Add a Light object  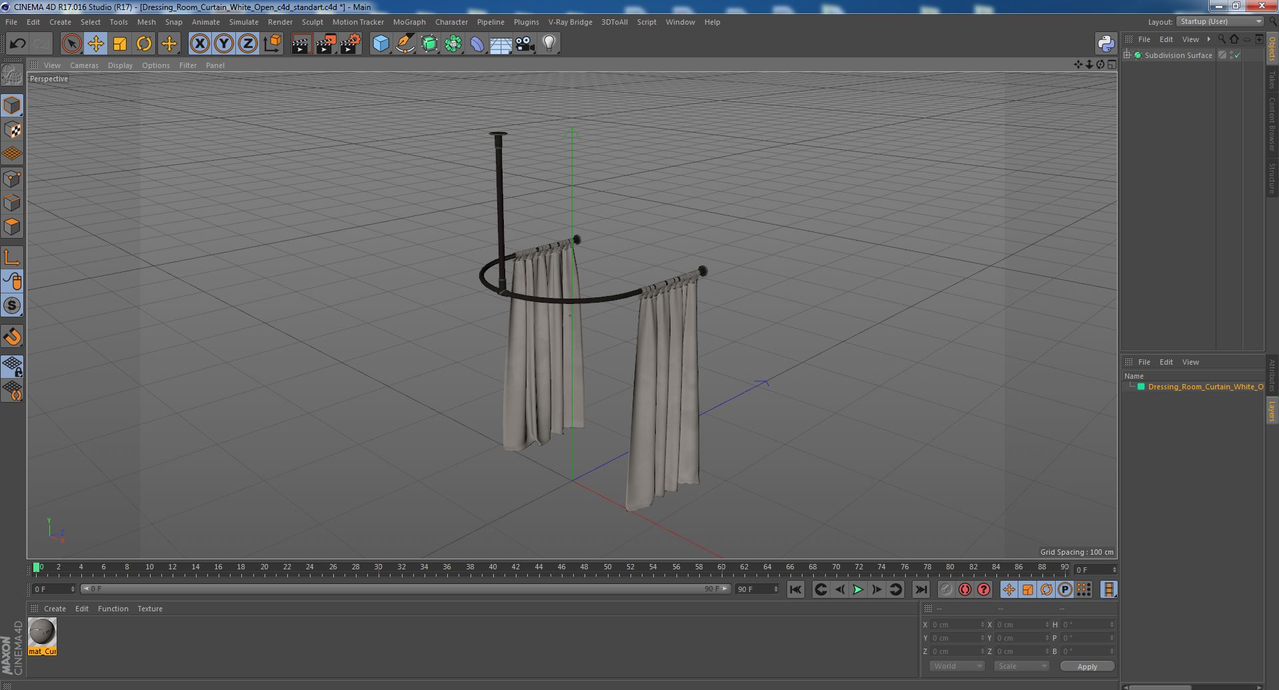pos(549,44)
